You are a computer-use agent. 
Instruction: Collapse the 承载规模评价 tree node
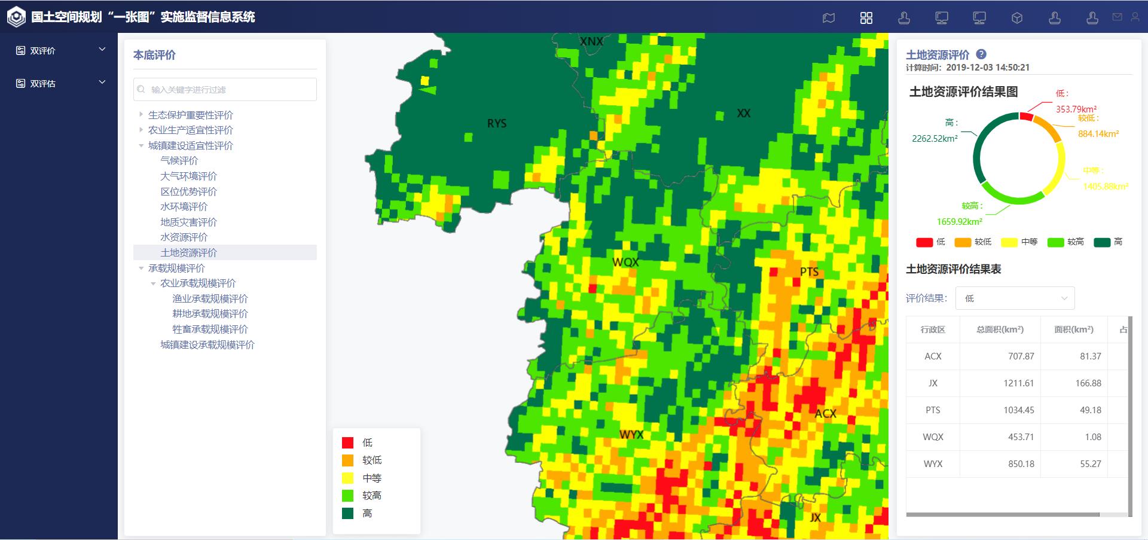tap(141, 269)
